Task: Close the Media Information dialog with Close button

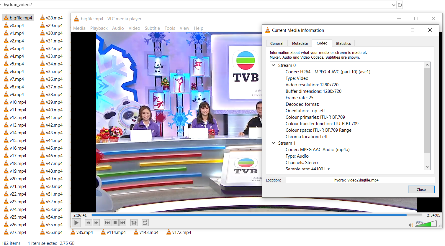Action: pyautogui.click(x=421, y=189)
